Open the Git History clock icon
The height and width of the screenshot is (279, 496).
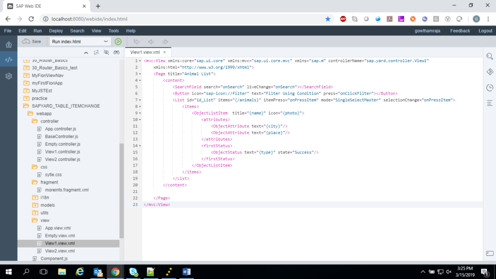[x=490, y=88]
